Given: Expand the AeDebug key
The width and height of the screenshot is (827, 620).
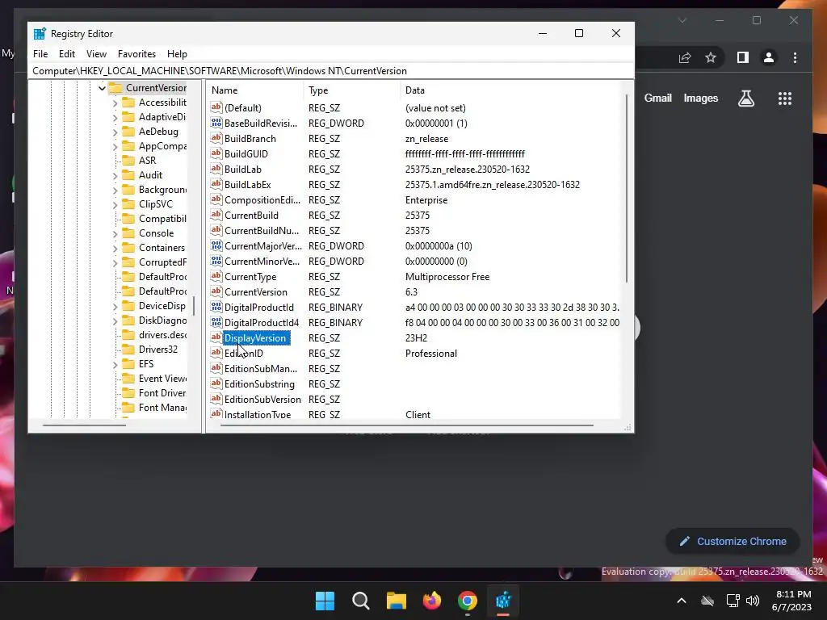Looking at the screenshot, I should (x=115, y=132).
